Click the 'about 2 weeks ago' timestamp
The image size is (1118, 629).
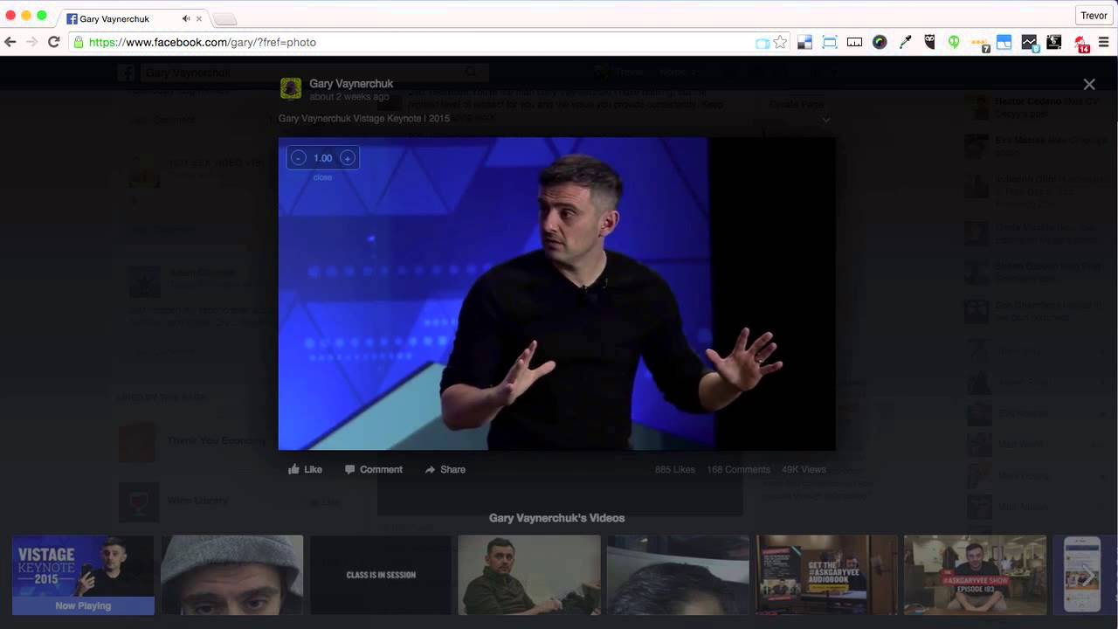(x=349, y=97)
